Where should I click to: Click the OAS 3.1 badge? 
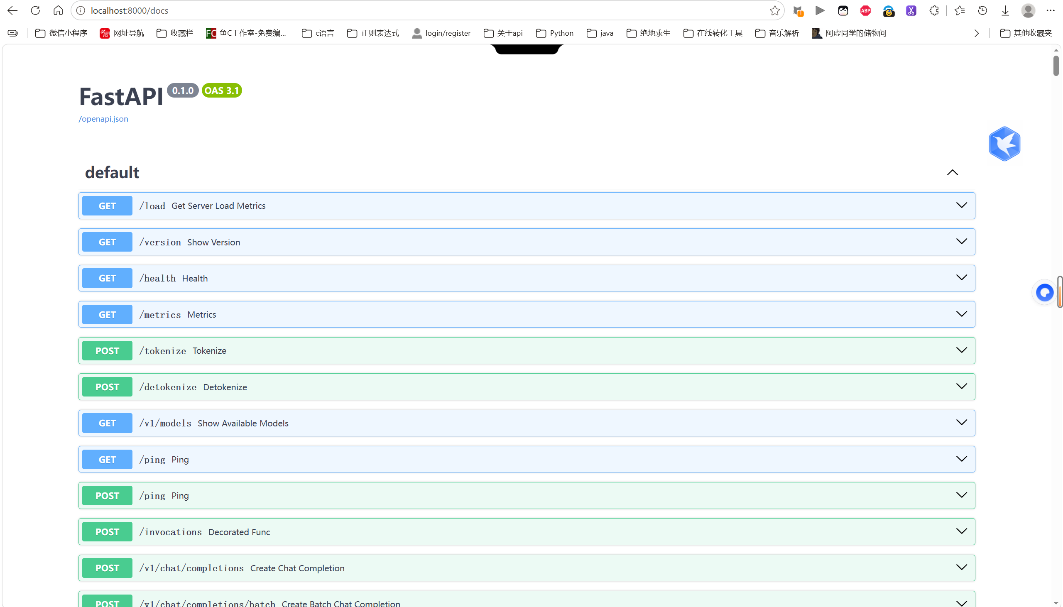pyautogui.click(x=222, y=91)
